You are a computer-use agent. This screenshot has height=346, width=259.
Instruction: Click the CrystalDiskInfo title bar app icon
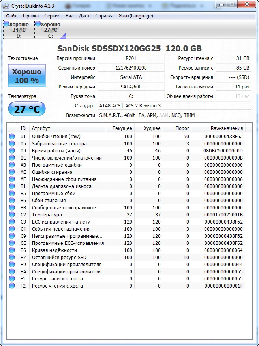pyautogui.click(x=6, y=5)
